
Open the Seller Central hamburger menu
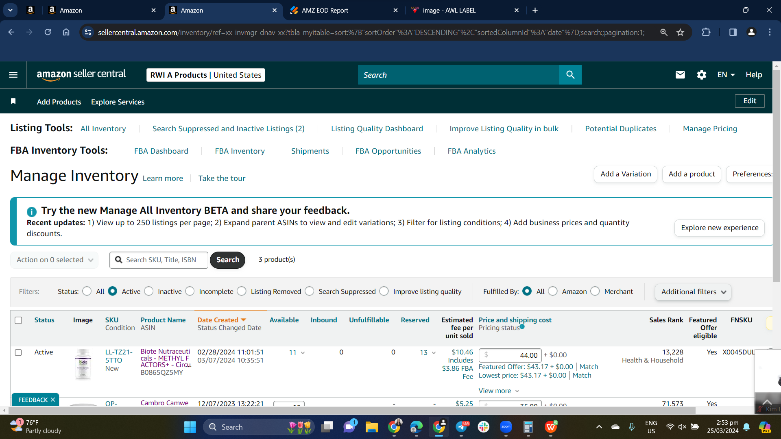(13, 75)
